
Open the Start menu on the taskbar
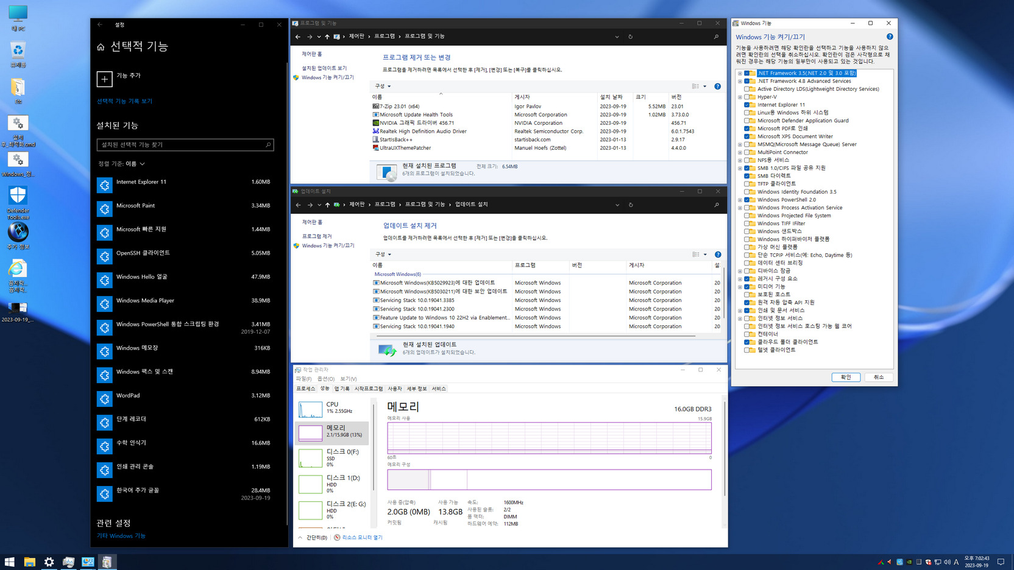click(10, 562)
